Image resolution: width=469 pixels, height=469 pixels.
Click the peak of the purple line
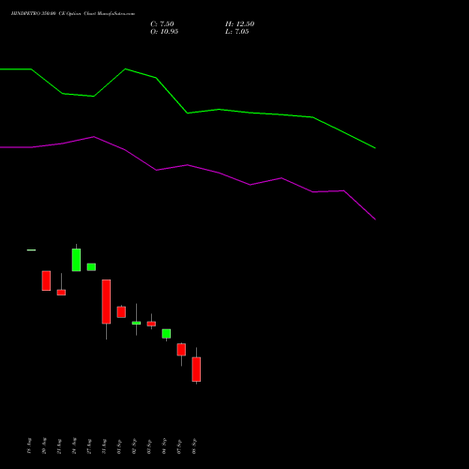pyautogui.click(x=94, y=137)
